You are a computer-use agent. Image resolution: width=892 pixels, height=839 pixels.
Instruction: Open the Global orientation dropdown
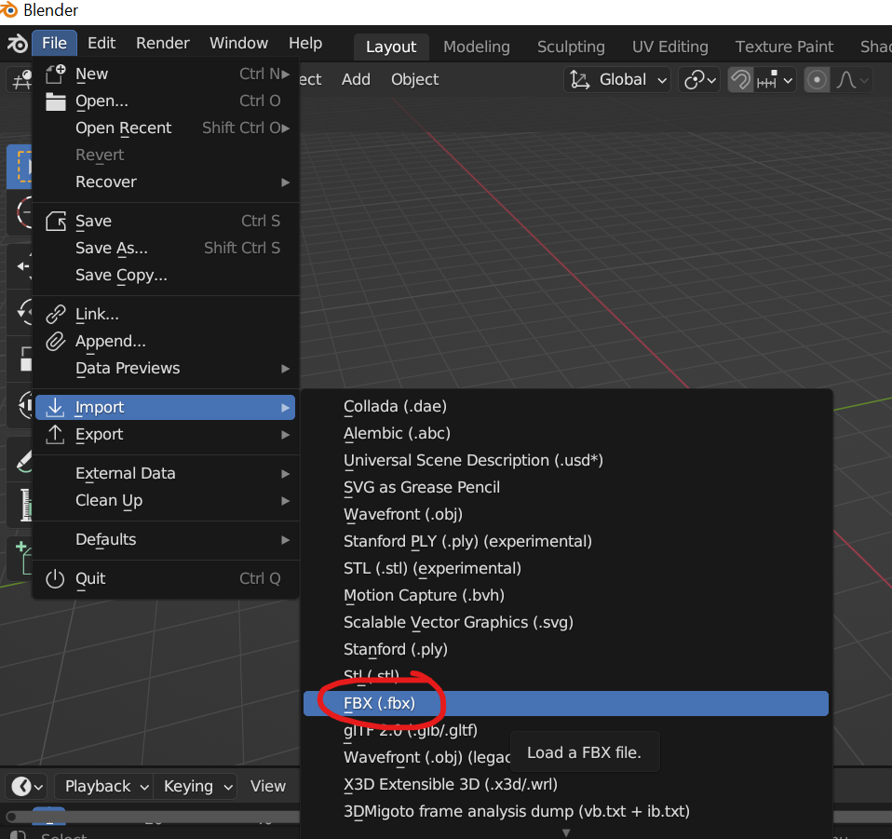point(618,80)
